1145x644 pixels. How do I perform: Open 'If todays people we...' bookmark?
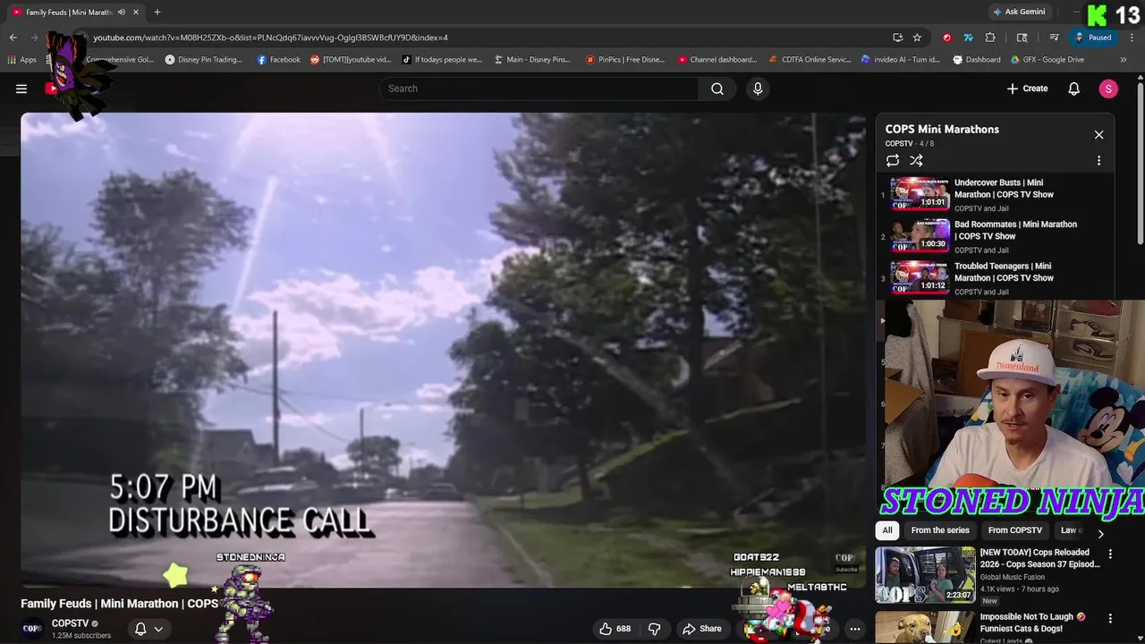click(x=442, y=60)
